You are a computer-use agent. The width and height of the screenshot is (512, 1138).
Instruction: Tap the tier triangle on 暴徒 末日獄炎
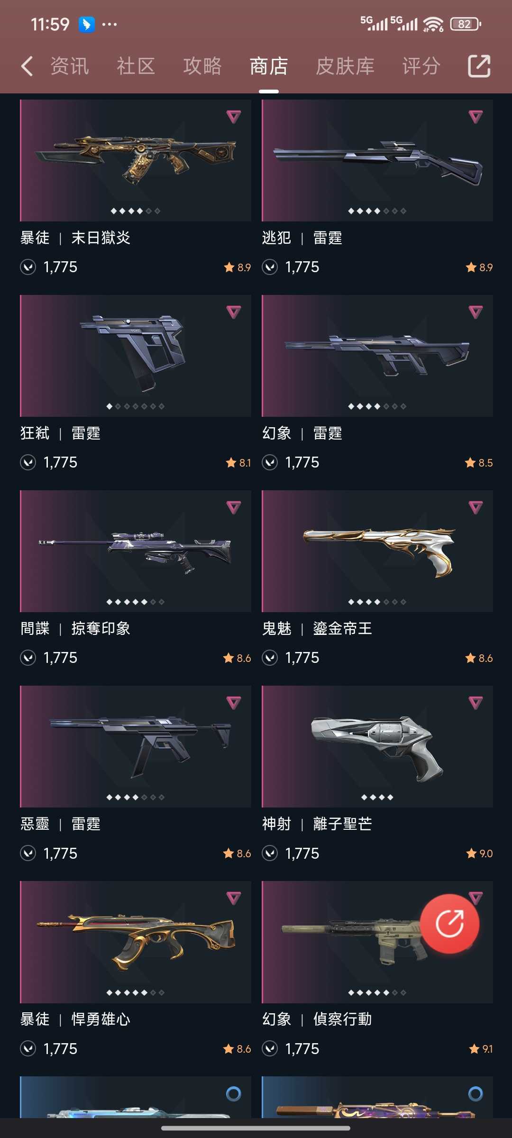(233, 117)
